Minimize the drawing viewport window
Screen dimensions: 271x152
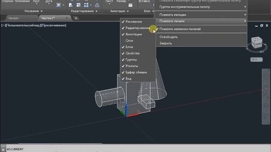coord(256,26)
